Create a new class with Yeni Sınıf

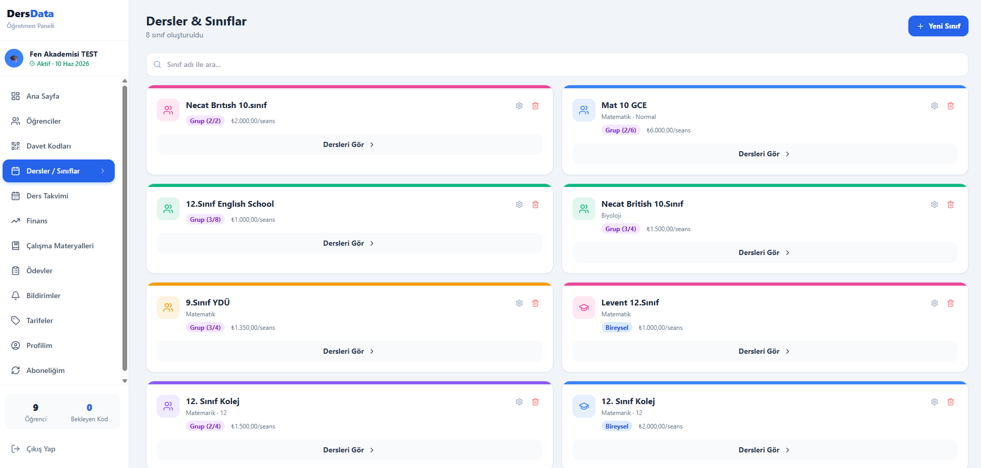point(938,26)
